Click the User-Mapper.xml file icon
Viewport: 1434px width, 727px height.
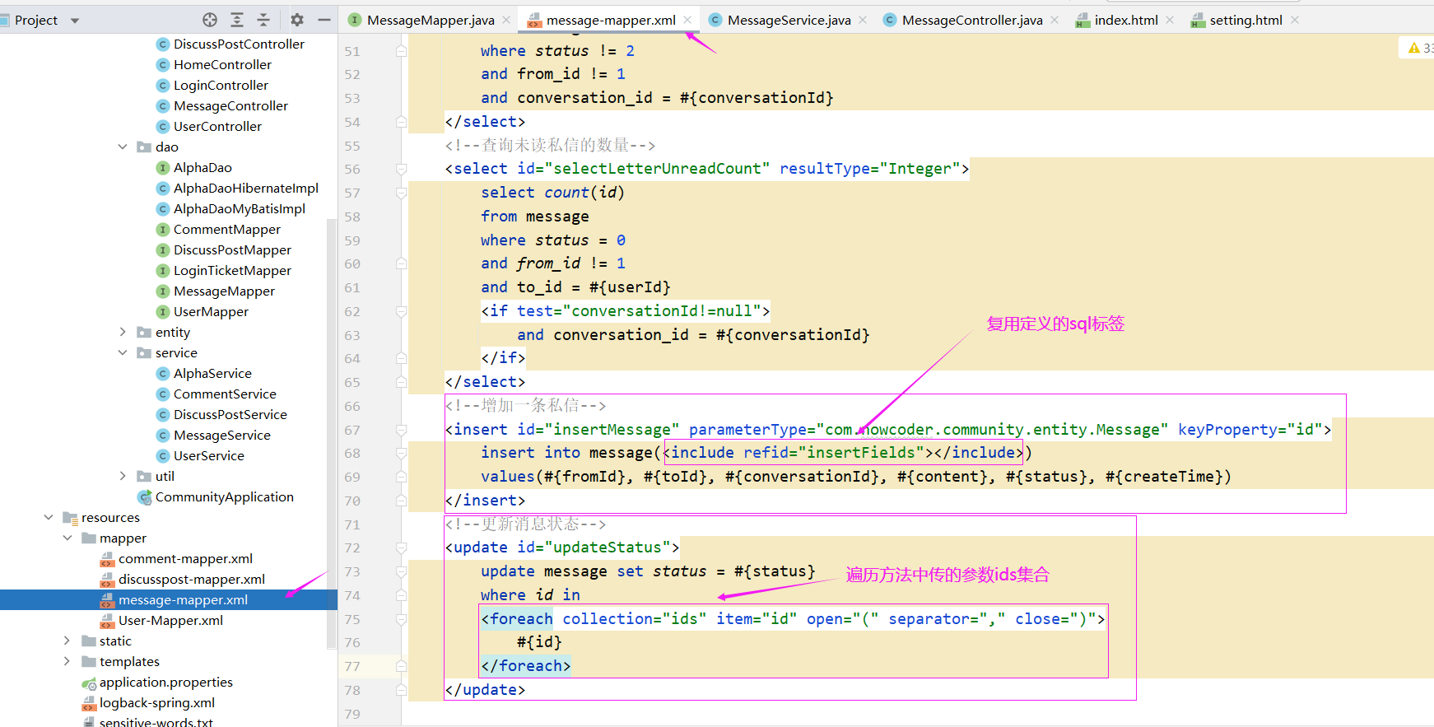[x=107, y=621]
